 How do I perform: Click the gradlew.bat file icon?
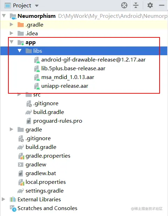21,173
